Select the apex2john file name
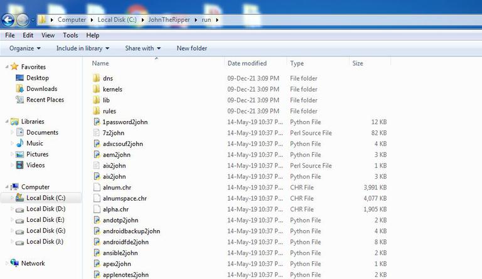Image resolution: width=482 pixels, height=279 pixels. click(x=117, y=264)
